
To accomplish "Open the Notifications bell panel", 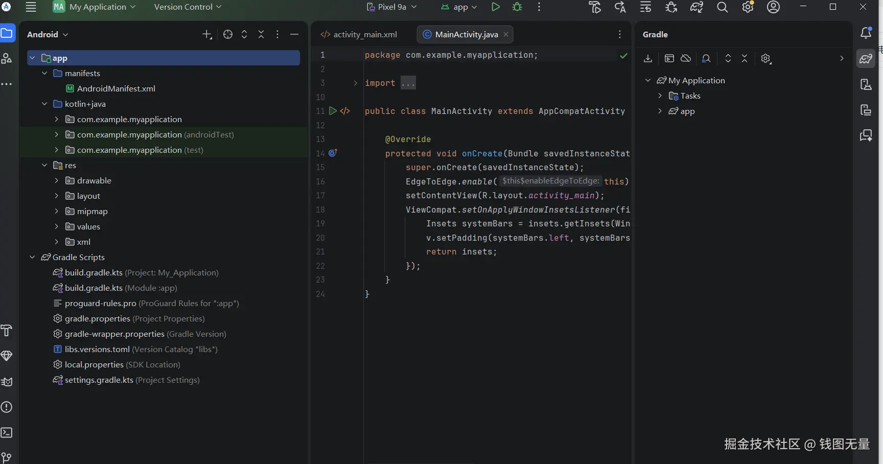I will click(x=866, y=33).
